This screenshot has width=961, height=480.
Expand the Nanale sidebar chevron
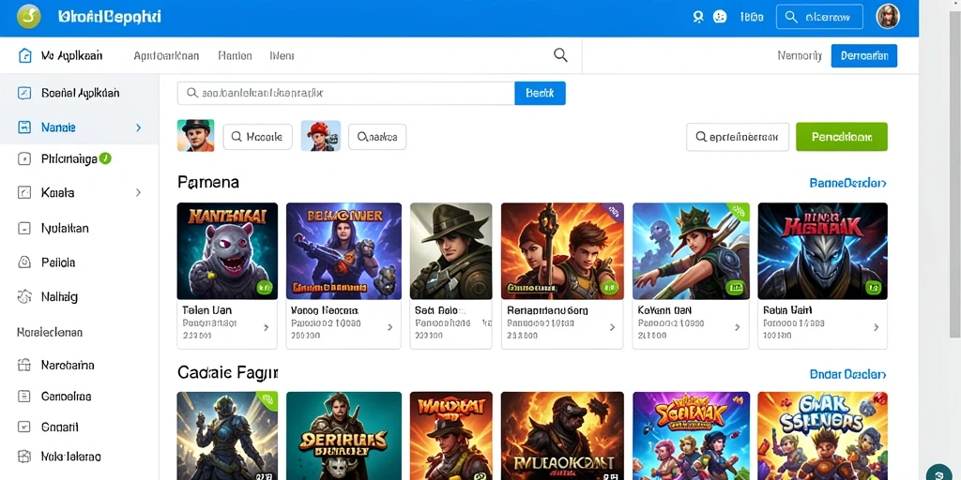(x=139, y=127)
